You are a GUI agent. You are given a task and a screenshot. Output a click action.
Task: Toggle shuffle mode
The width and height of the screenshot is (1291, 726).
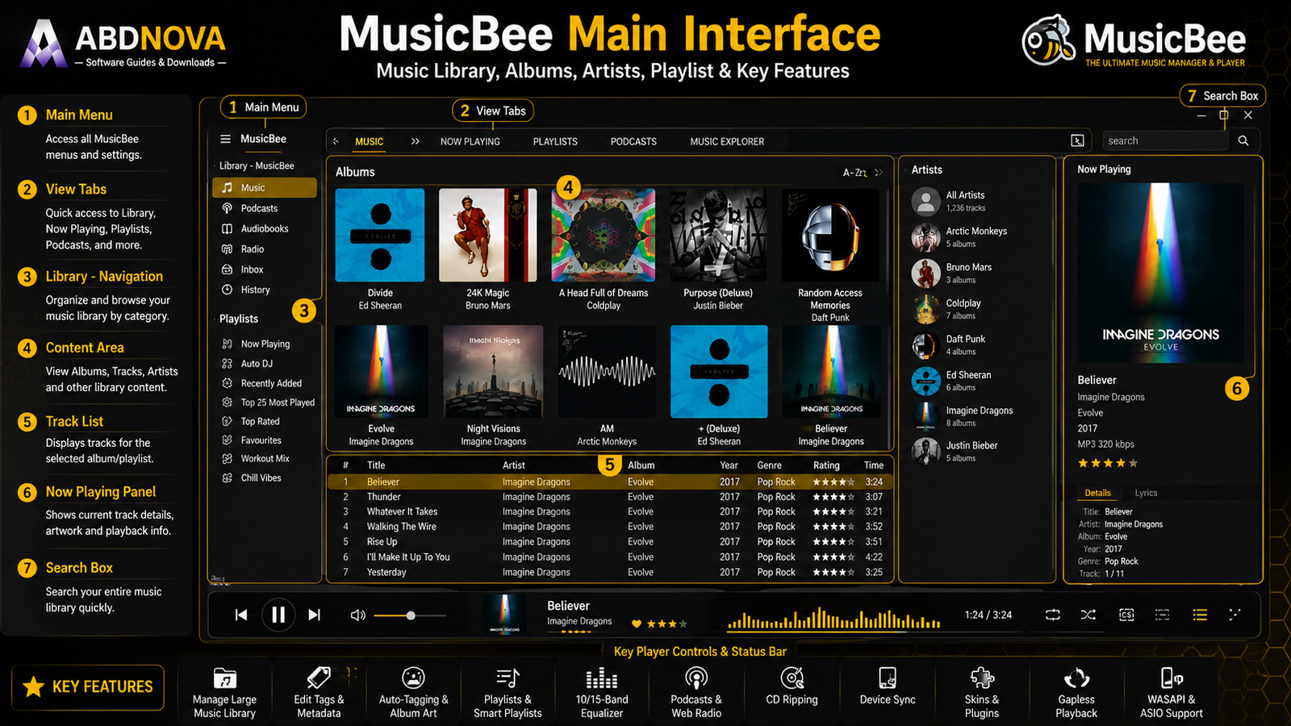pyautogui.click(x=1088, y=615)
